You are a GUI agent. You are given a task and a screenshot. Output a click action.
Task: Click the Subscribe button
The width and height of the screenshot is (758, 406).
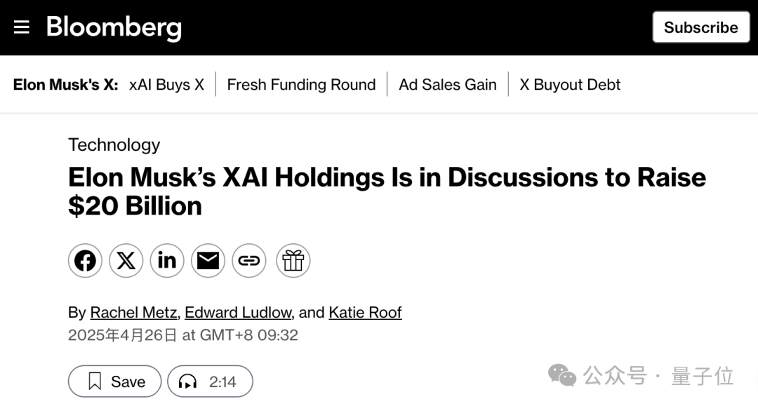coord(701,27)
